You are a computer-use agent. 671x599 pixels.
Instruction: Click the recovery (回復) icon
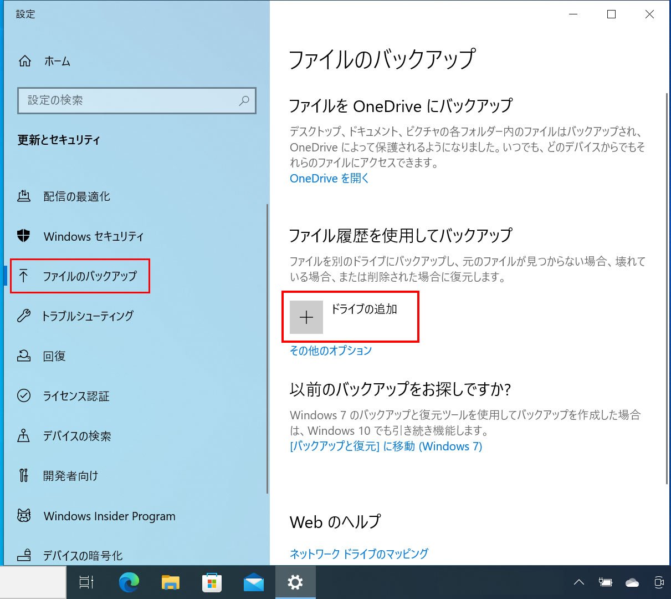24,356
